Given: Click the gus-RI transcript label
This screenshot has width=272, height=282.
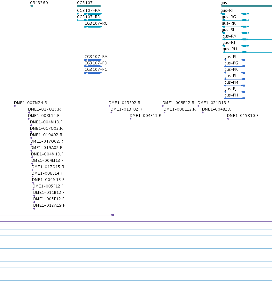Looking at the screenshot, I should [x=227, y=11].
